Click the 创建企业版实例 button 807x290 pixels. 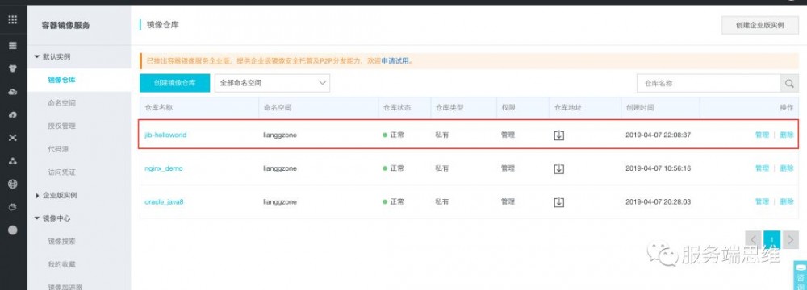pos(759,25)
